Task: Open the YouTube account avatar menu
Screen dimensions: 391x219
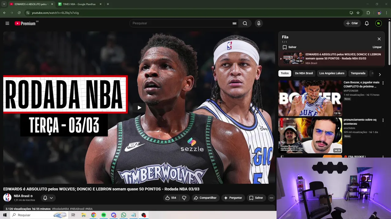Action: (378, 23)
